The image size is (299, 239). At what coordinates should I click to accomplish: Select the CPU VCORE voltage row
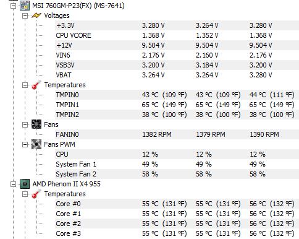coord(177,35)
